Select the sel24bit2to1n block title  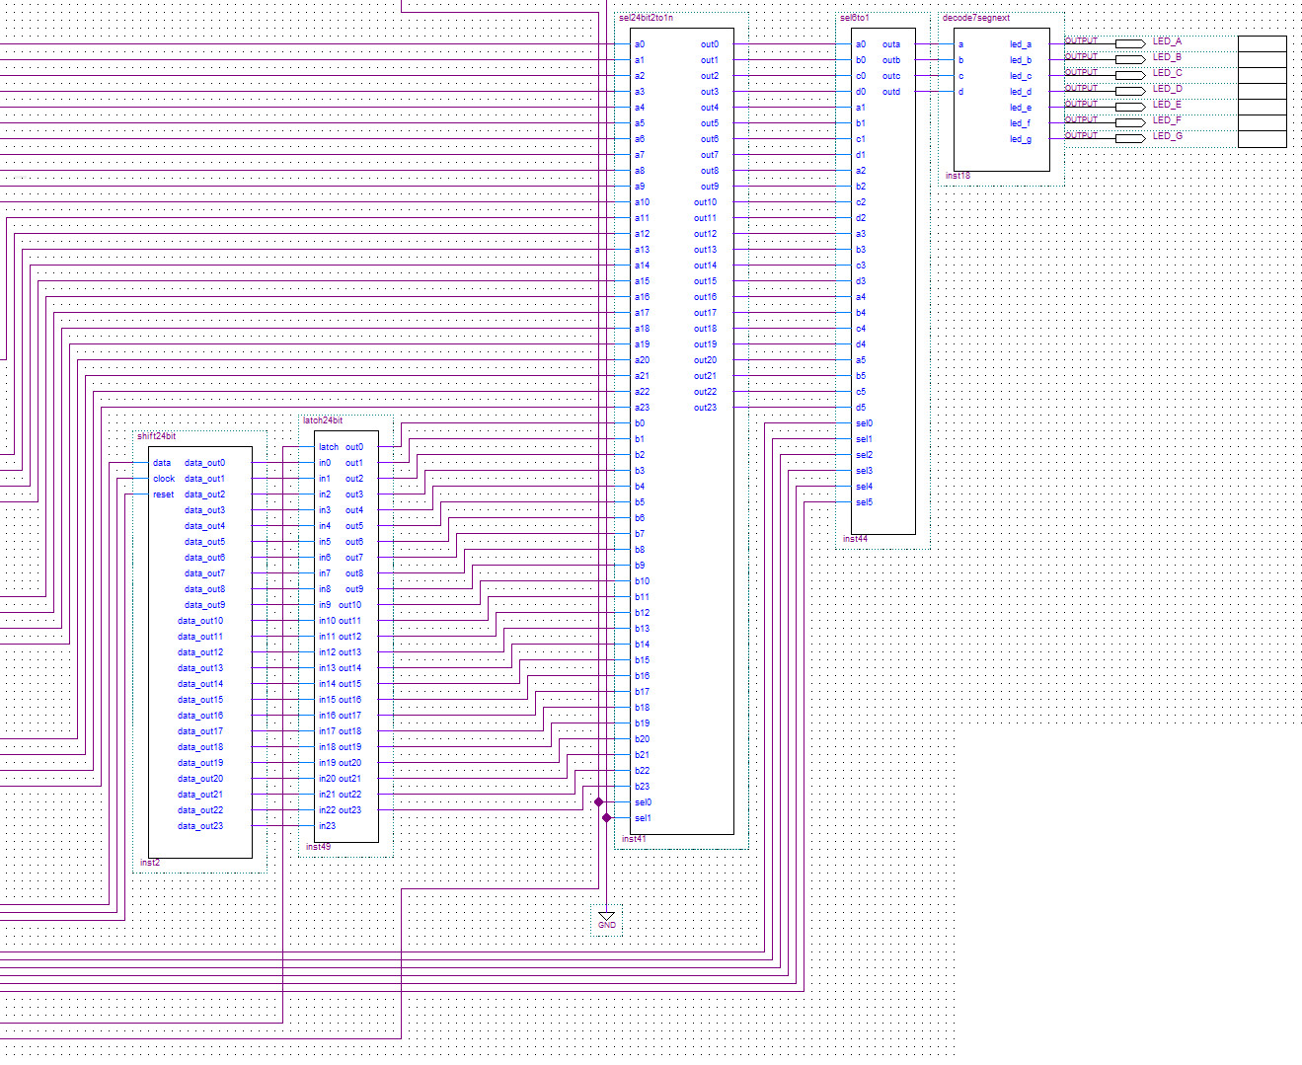[646, 18]
